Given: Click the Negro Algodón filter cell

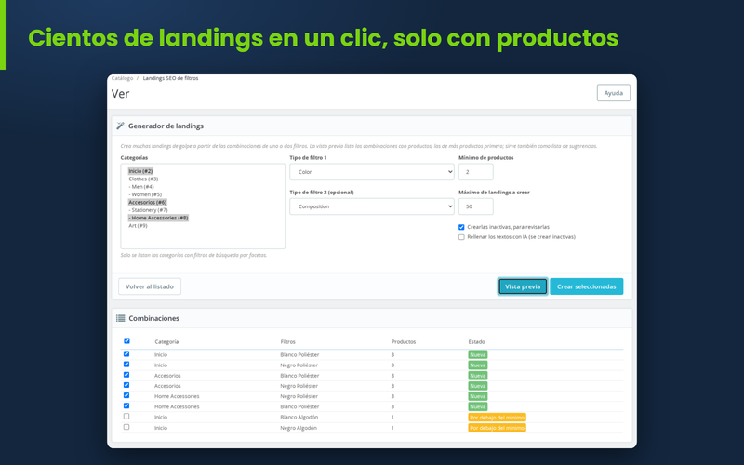Looking at the screenshot, I should [x=299, y=428].
